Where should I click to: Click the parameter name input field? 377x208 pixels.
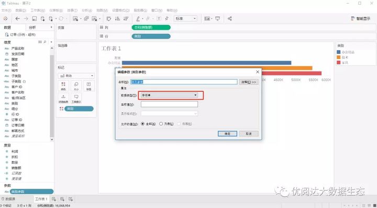[184, 82]
